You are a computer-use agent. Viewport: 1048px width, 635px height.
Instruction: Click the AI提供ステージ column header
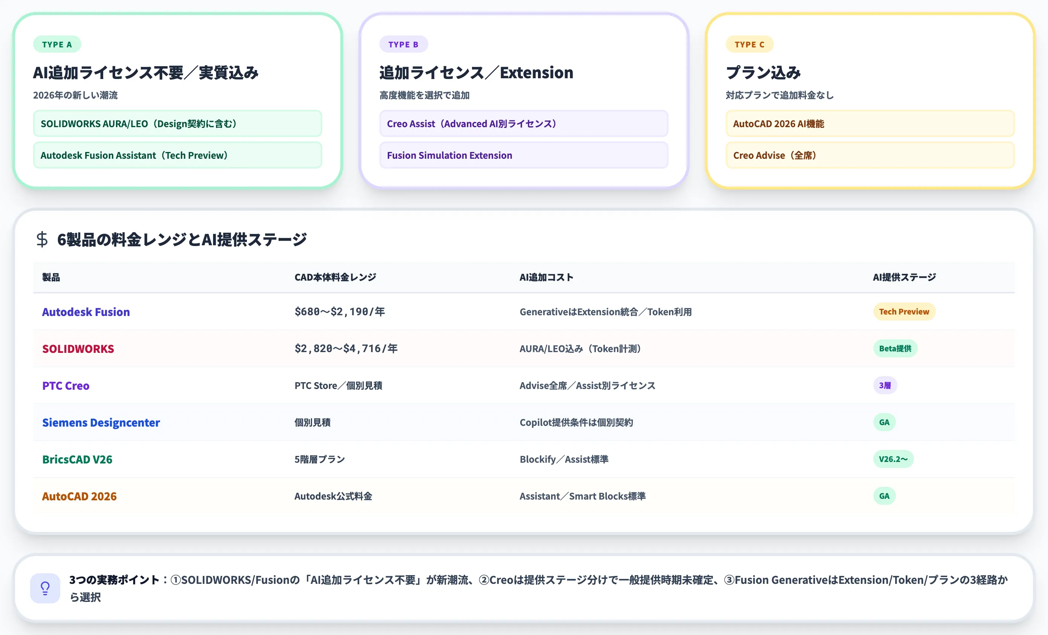click(904, 278)
